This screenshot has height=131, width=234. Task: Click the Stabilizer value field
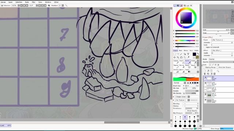60,5
